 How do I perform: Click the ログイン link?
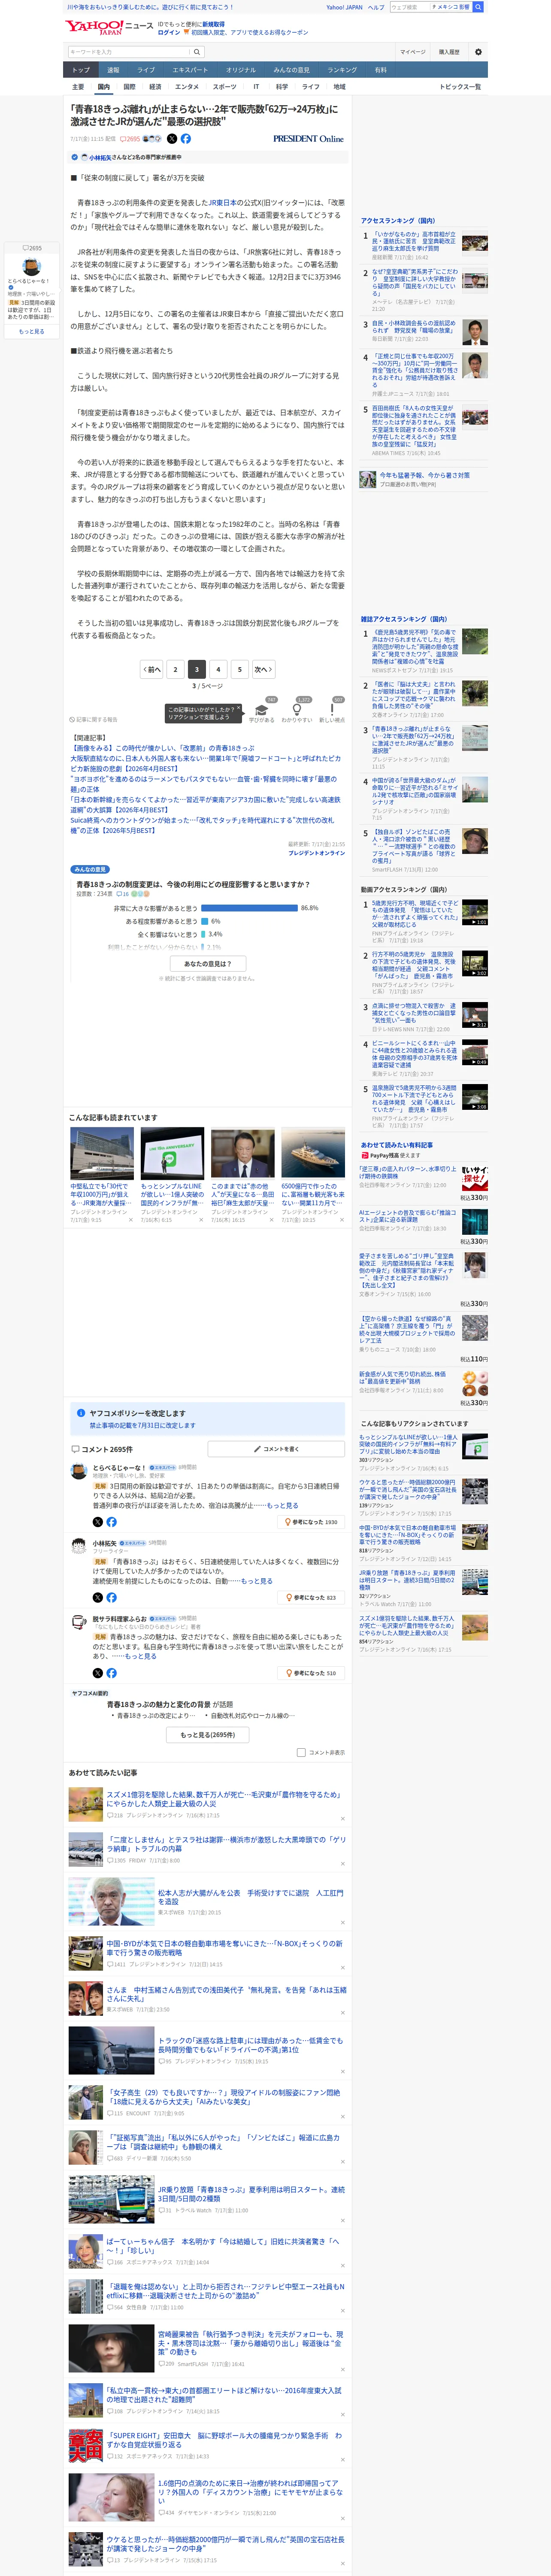pos(169,32)
